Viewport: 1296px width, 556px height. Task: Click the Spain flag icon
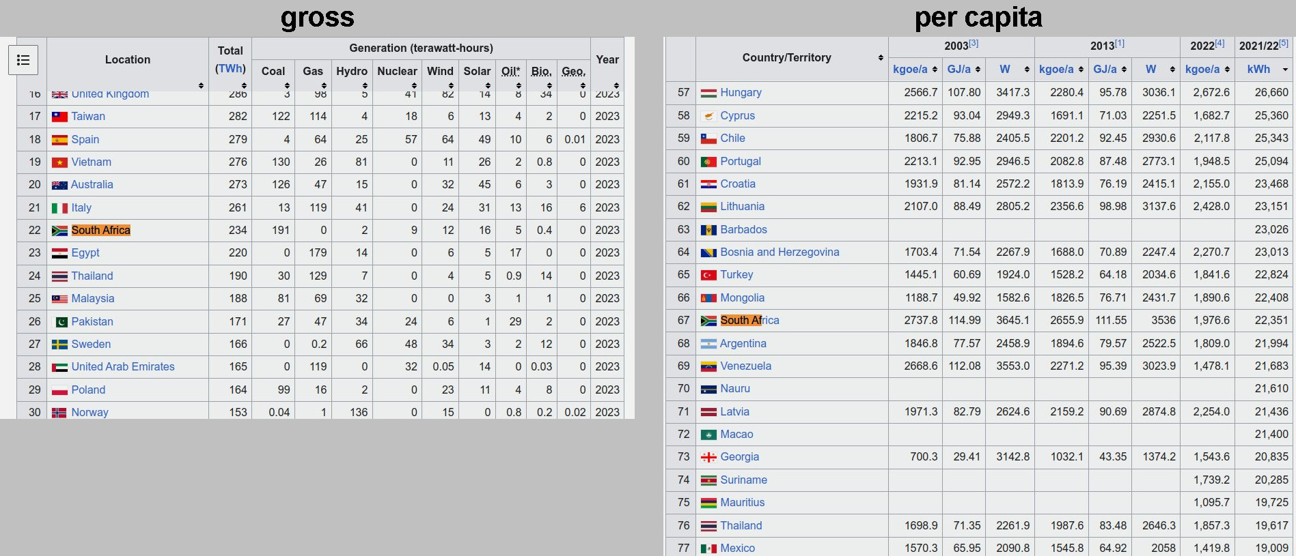[x=59, y=140]
